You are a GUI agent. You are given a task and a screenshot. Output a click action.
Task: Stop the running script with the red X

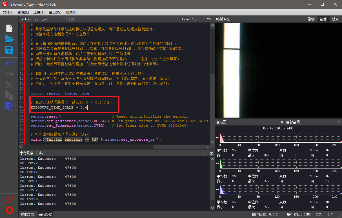pos(9,210)
